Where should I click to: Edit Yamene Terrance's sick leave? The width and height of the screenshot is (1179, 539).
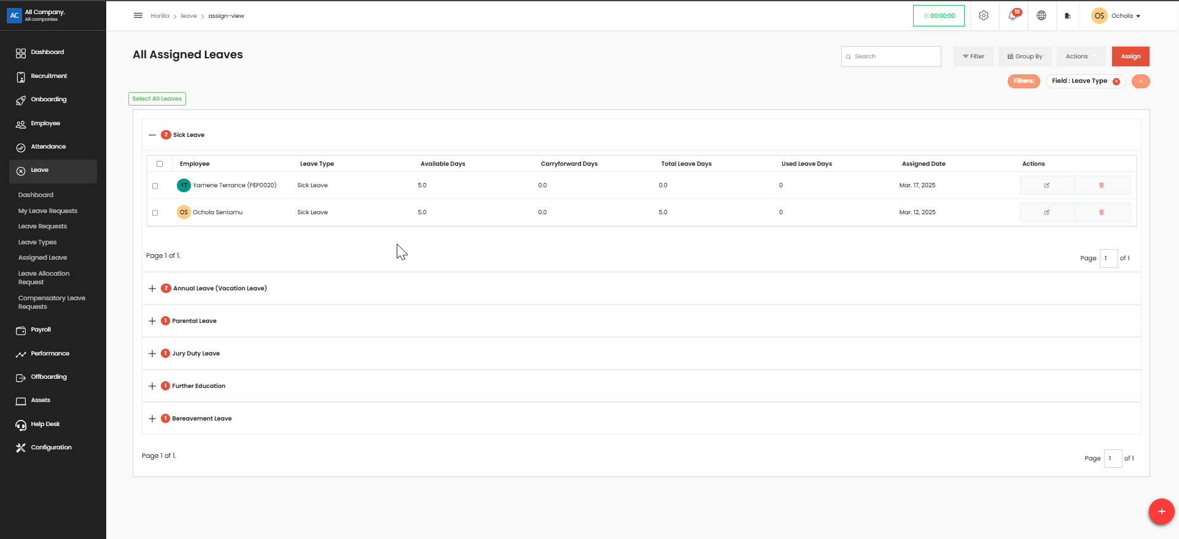coord(1047,185)
